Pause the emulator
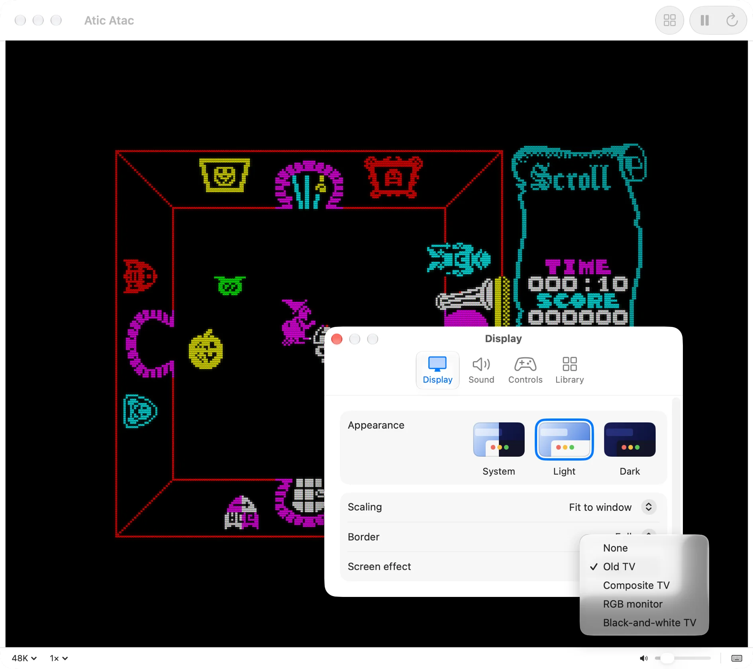 [x=704, y=20]
